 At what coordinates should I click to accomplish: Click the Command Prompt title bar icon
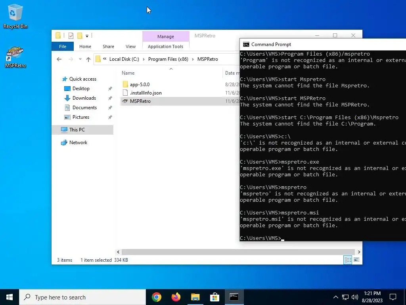pos(246,44)
